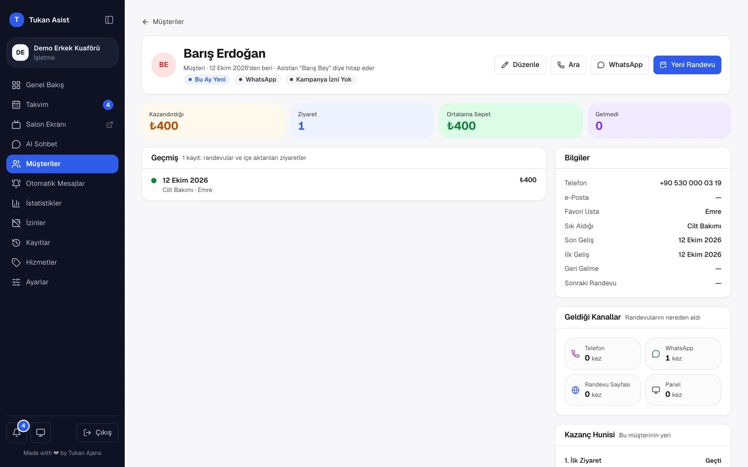Click the Telefon channel phone icon
The image size is (748, 467).
[x=575, y=354]
